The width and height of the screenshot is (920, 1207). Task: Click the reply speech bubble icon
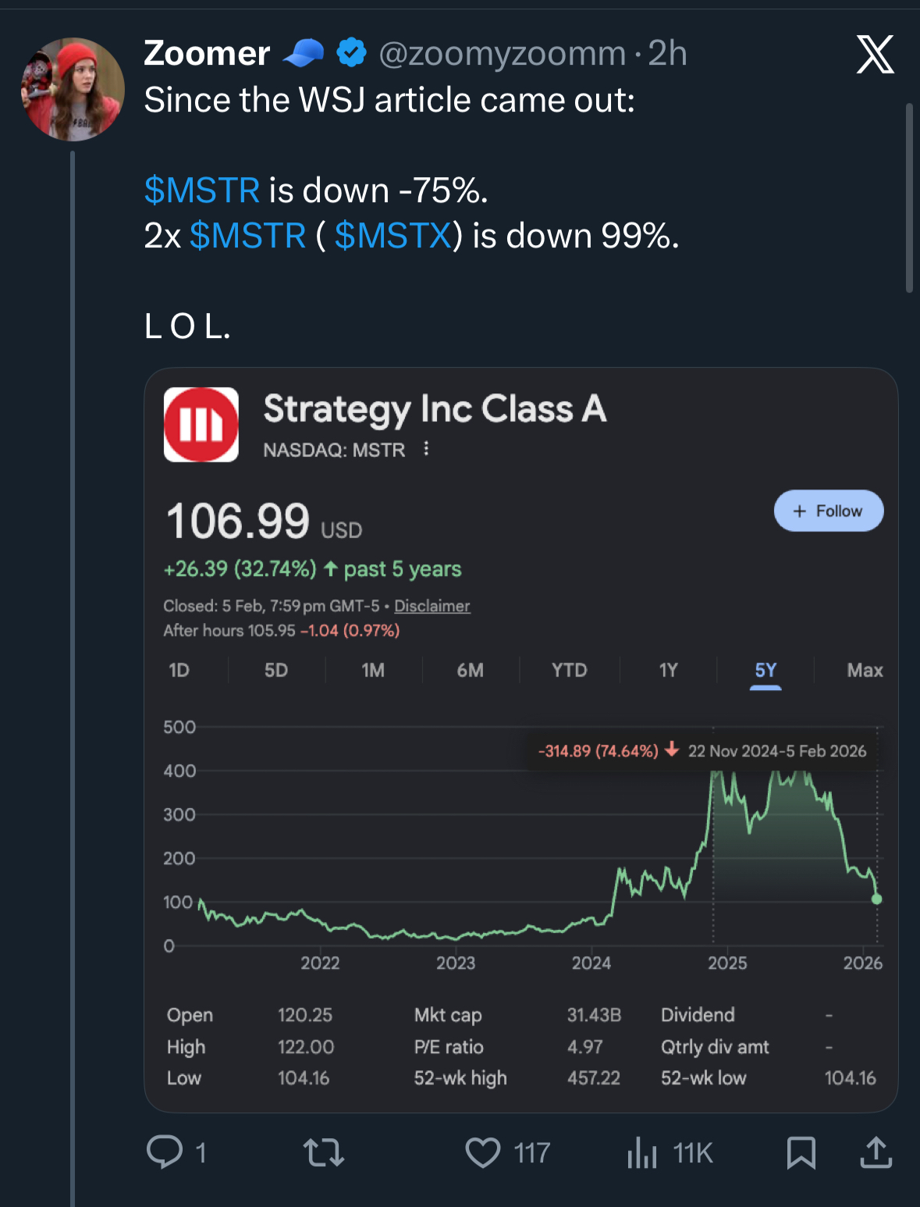(165, 1152)
